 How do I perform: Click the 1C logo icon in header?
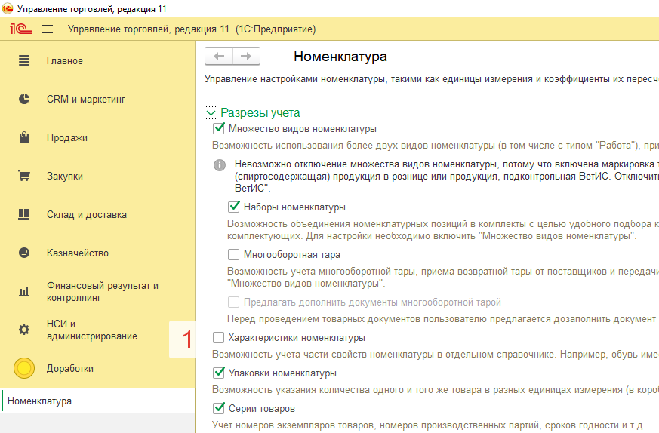20,29
